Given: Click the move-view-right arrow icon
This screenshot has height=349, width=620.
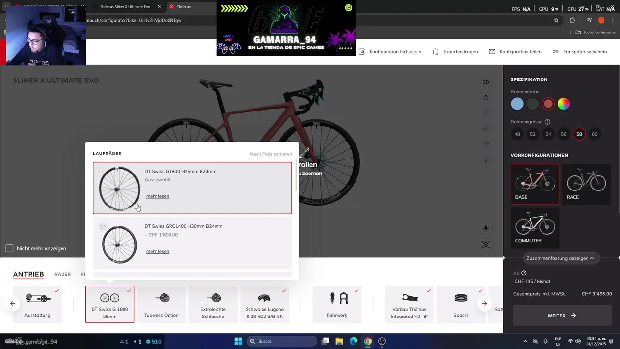Looking at the screenshot, I should (x=486, y=143).
